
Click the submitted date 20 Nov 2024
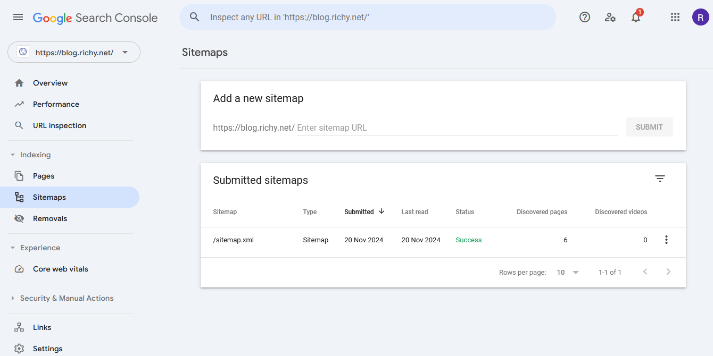[x=364, y=240]
